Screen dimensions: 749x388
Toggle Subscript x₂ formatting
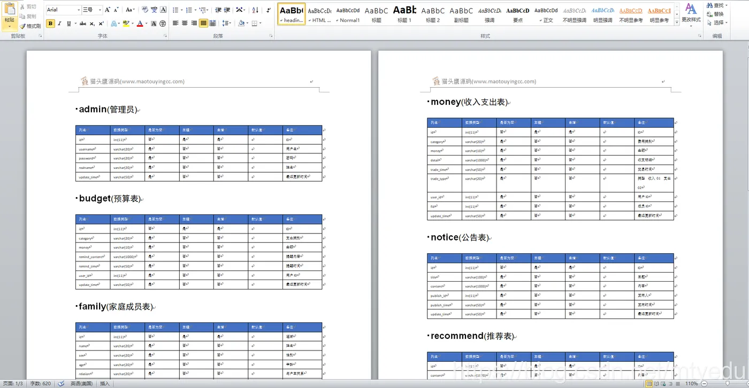(93, 24)
